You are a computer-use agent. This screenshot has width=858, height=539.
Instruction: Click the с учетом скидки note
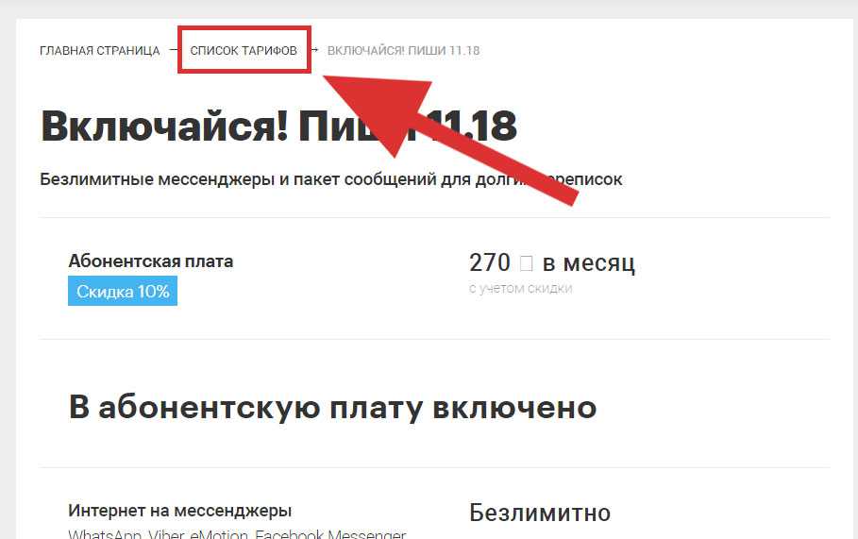(520, 288)
